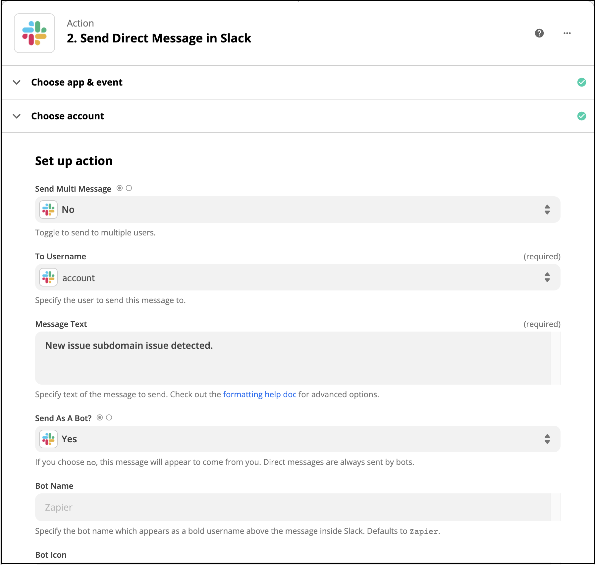Click the (required) tag next to To Username
The image size is (595, 565).
(542, 257)
